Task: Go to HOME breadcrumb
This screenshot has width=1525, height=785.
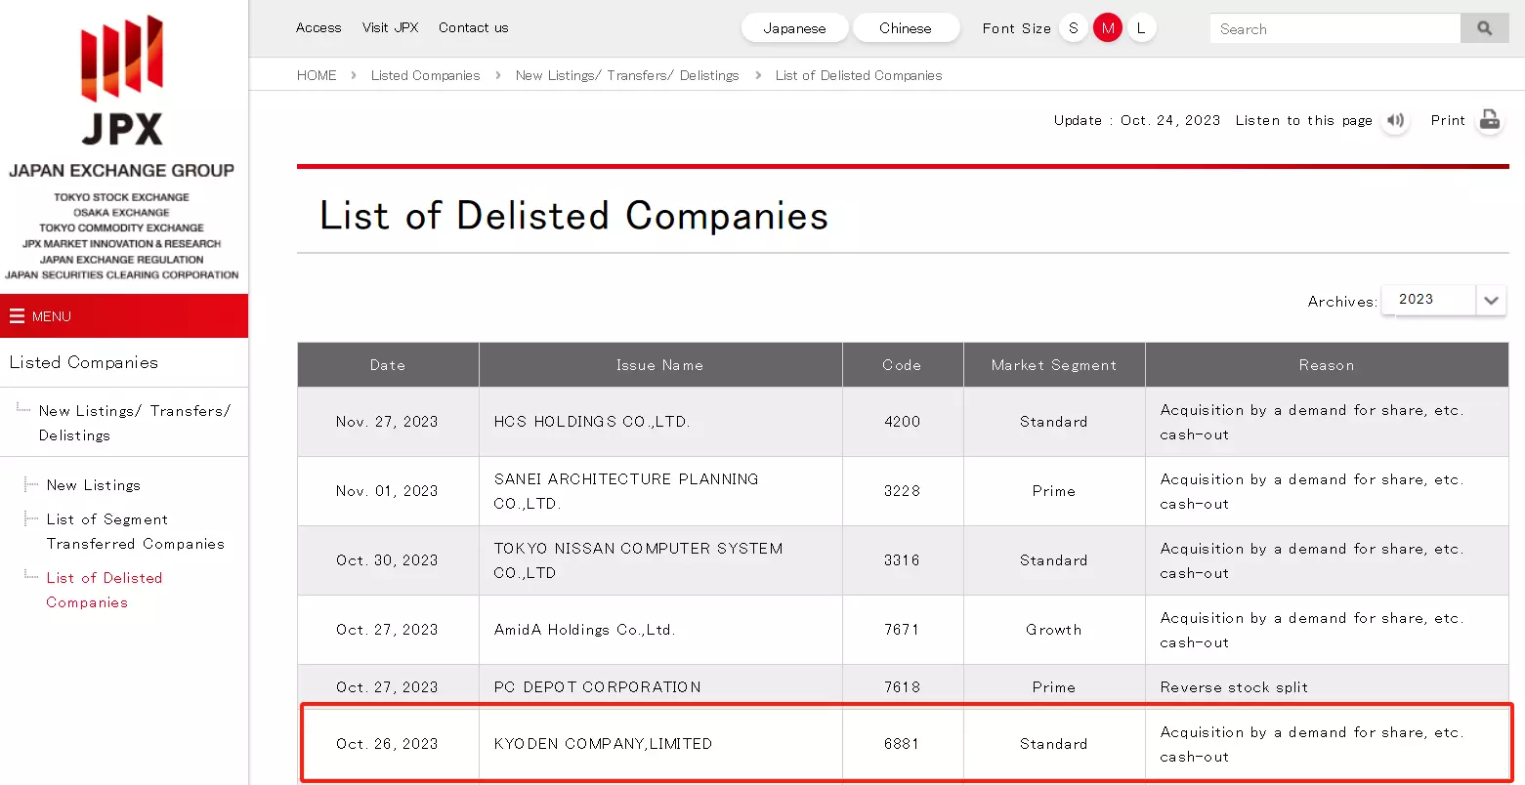Action: click(317, 75)
